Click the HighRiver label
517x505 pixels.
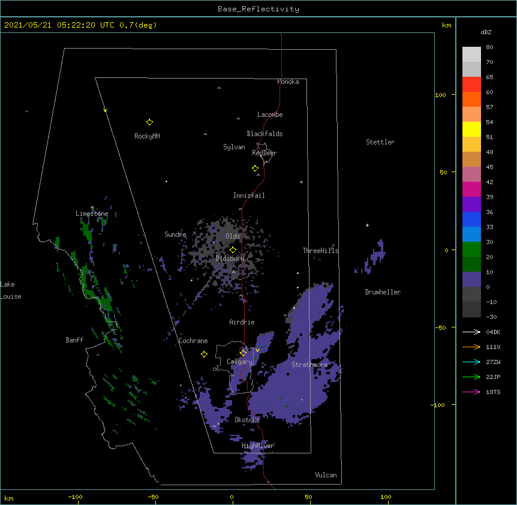tap(258, 446)
